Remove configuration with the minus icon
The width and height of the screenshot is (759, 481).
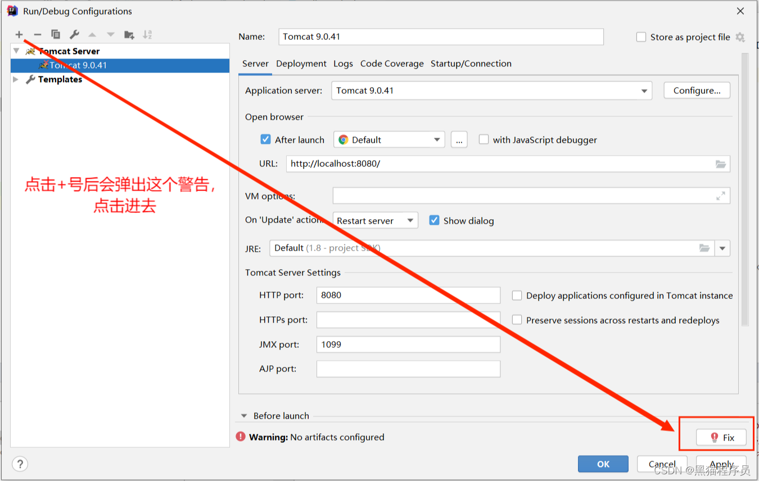pos(38,35)
